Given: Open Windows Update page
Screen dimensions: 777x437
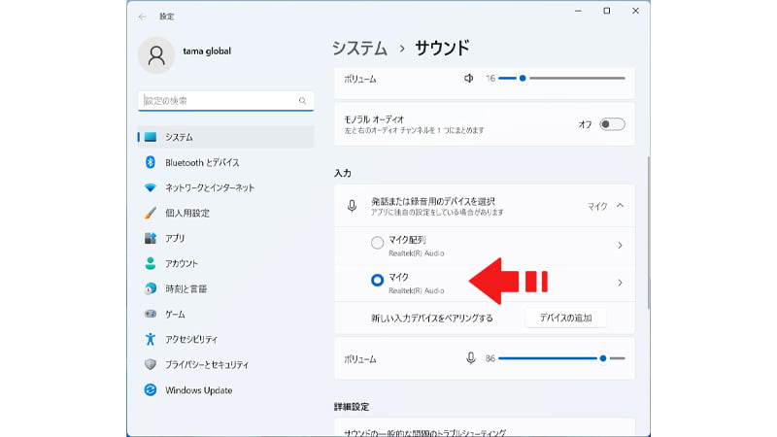Looking at the screenshot, I should (x=198, y=389).
